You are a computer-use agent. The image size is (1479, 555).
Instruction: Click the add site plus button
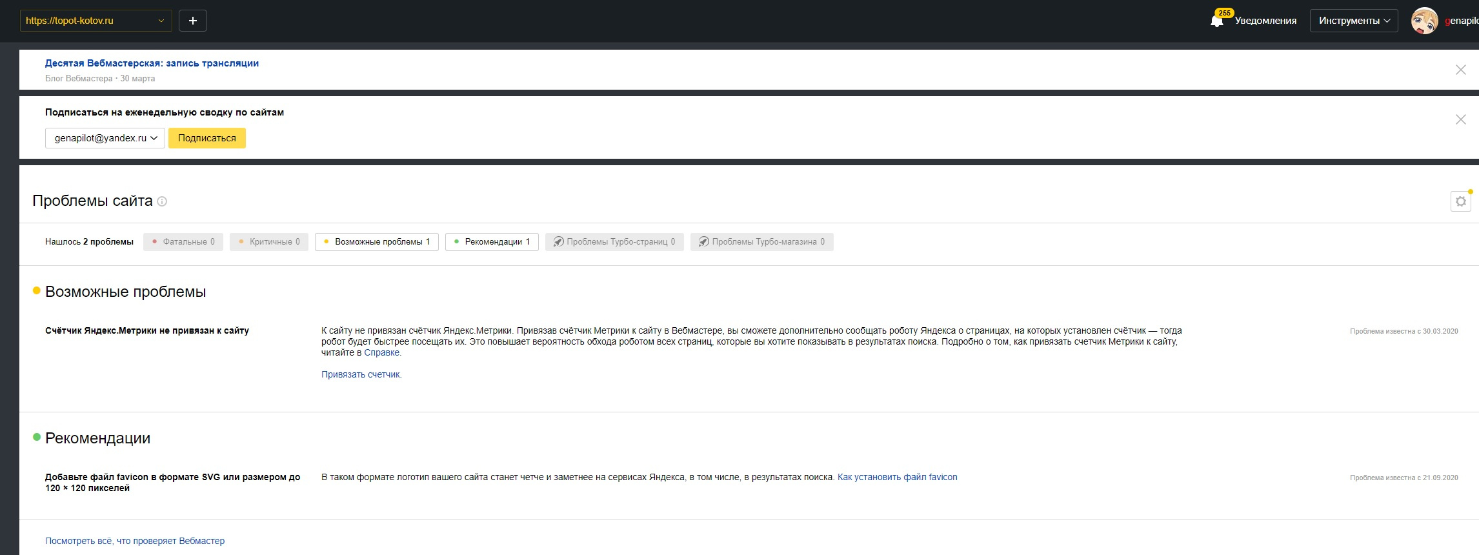192,21
